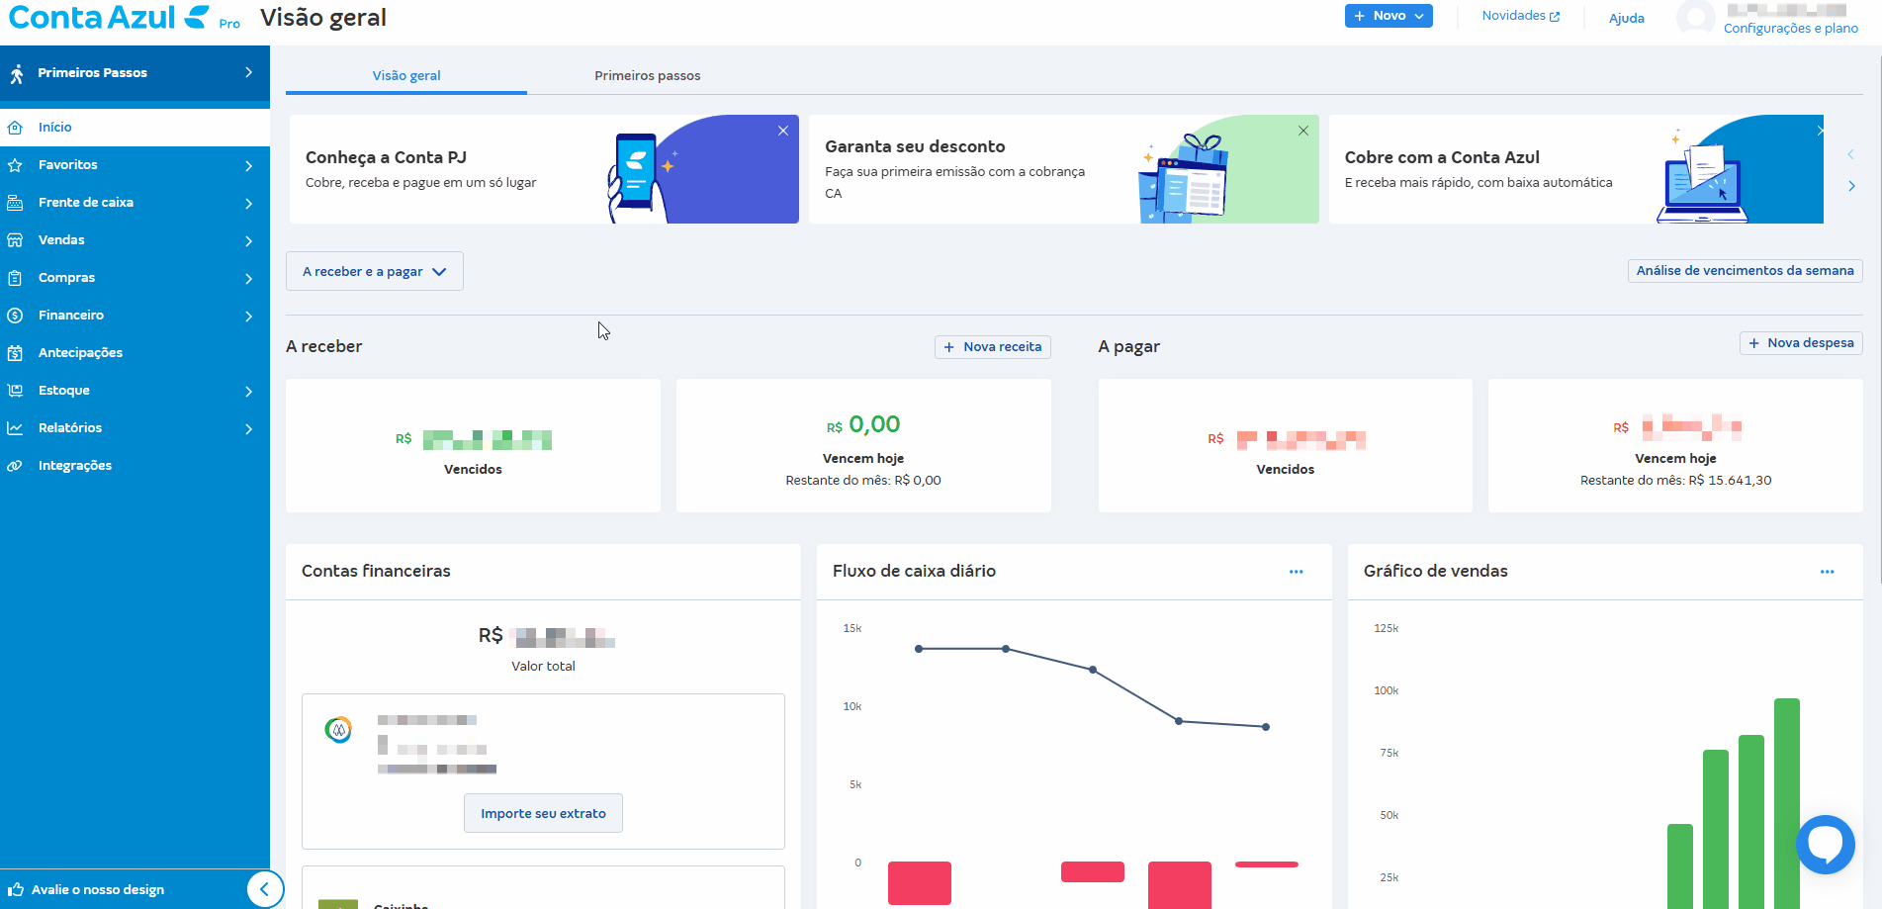Click the Visão geral page title
This screenshot has width=1882, height=909.
[323, 18]
